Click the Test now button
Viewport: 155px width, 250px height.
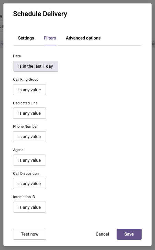tap(29, 234)
